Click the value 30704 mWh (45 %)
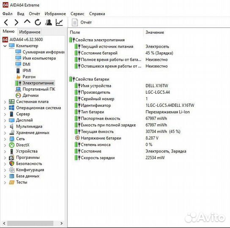This screenshot has height=228, width=230. 163,131
